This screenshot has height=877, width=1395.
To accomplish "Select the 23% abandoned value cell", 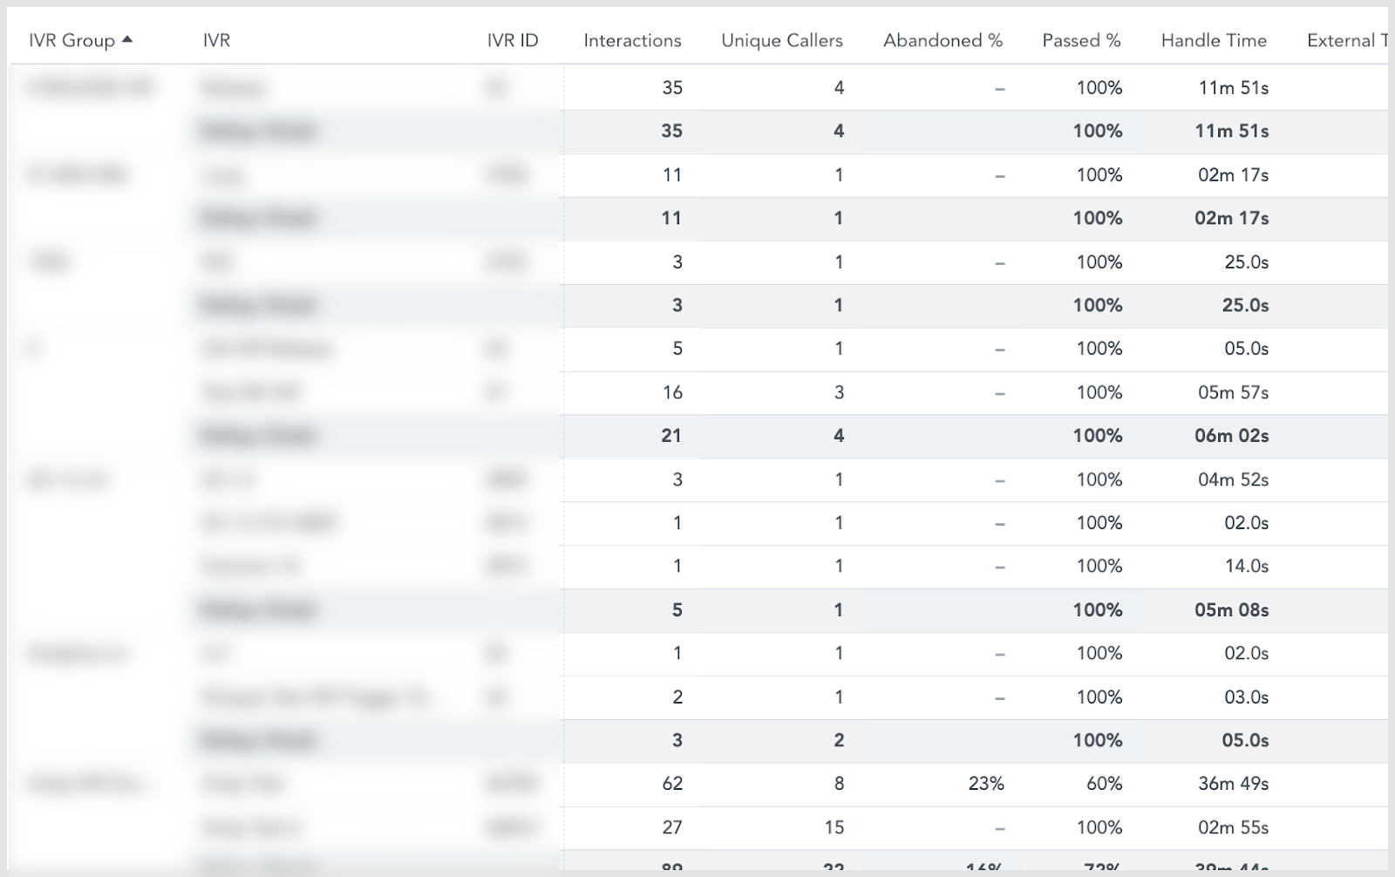I will pyautogui.click(x=986, y=784).
